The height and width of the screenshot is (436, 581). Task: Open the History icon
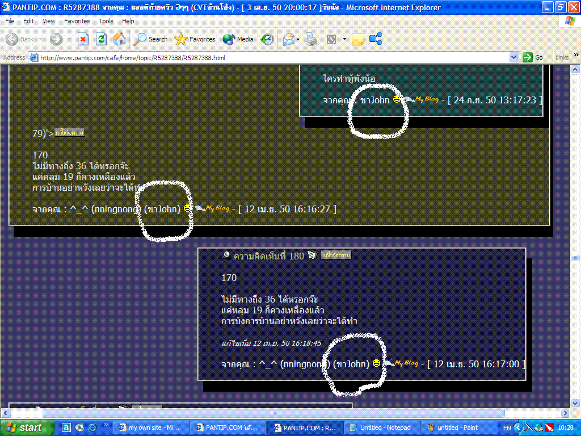point(267,39)
